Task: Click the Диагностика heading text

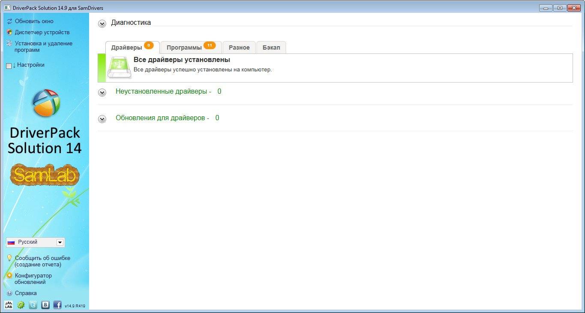Action: pyautogui.click(x=131, y=23)
